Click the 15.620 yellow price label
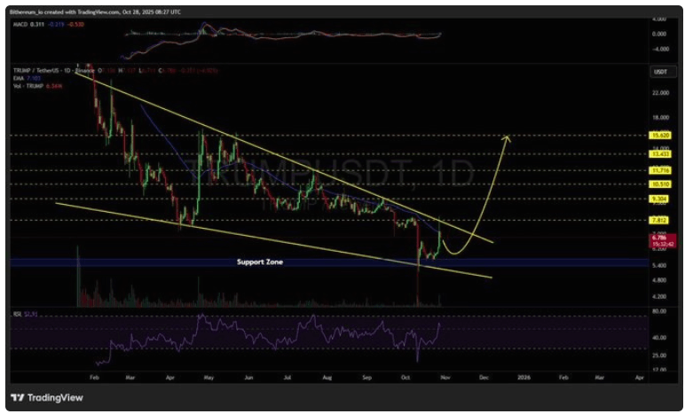Viewport: 685px width, 414px height. tap(659, 136)
